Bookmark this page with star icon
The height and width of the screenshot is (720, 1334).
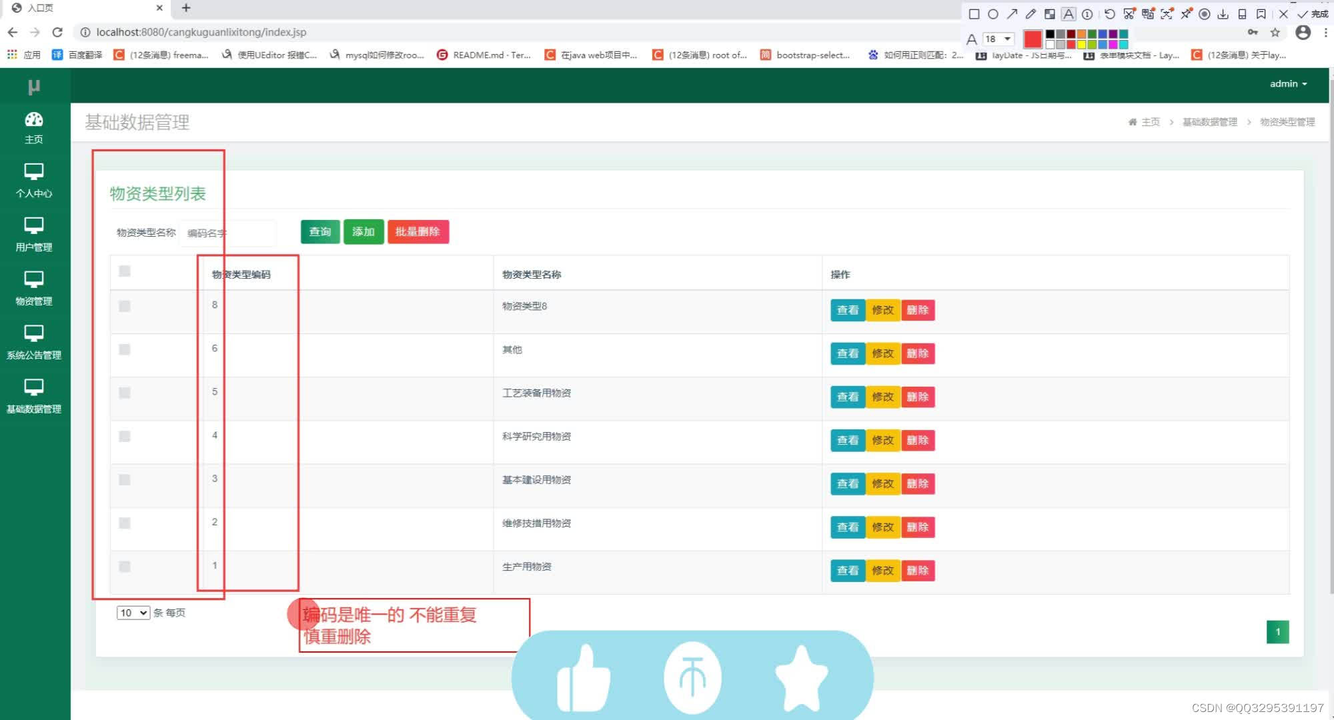[1275, 32]
